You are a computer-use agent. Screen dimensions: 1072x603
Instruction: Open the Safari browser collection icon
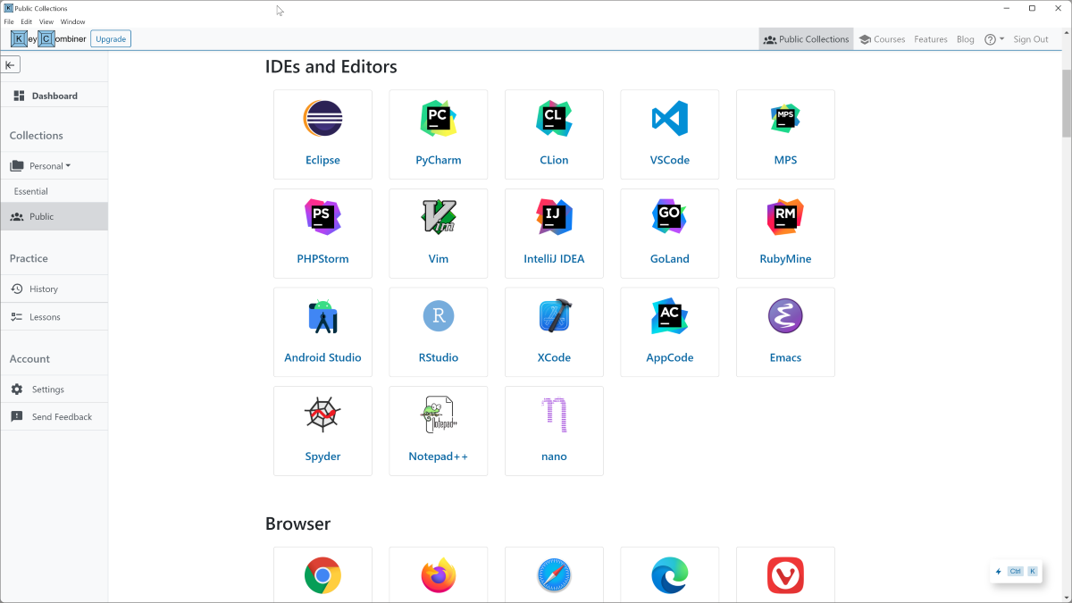pyautogui.click(x=554, y=575)
